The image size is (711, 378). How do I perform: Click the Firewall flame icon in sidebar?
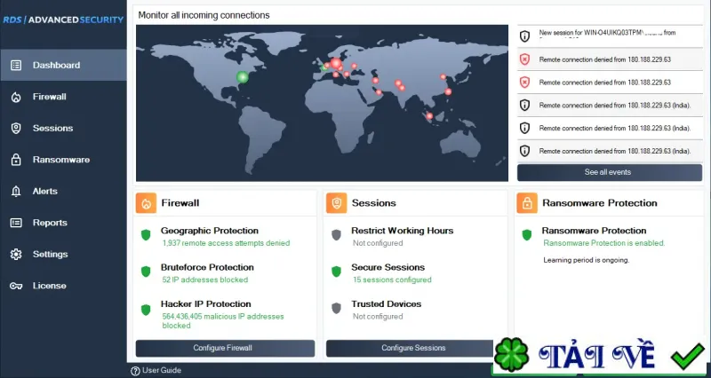[x=16, y=97]
